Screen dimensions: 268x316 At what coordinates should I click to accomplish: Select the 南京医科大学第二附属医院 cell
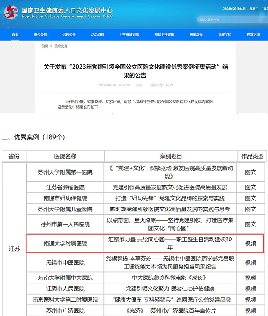coord(65,299)
